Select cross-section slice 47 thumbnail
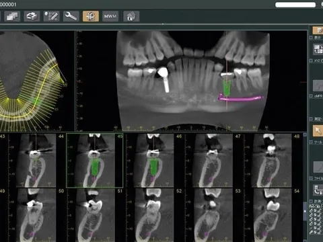Image resolution: width=323 pixels, height=242 pixels. [x=213, y=161]
